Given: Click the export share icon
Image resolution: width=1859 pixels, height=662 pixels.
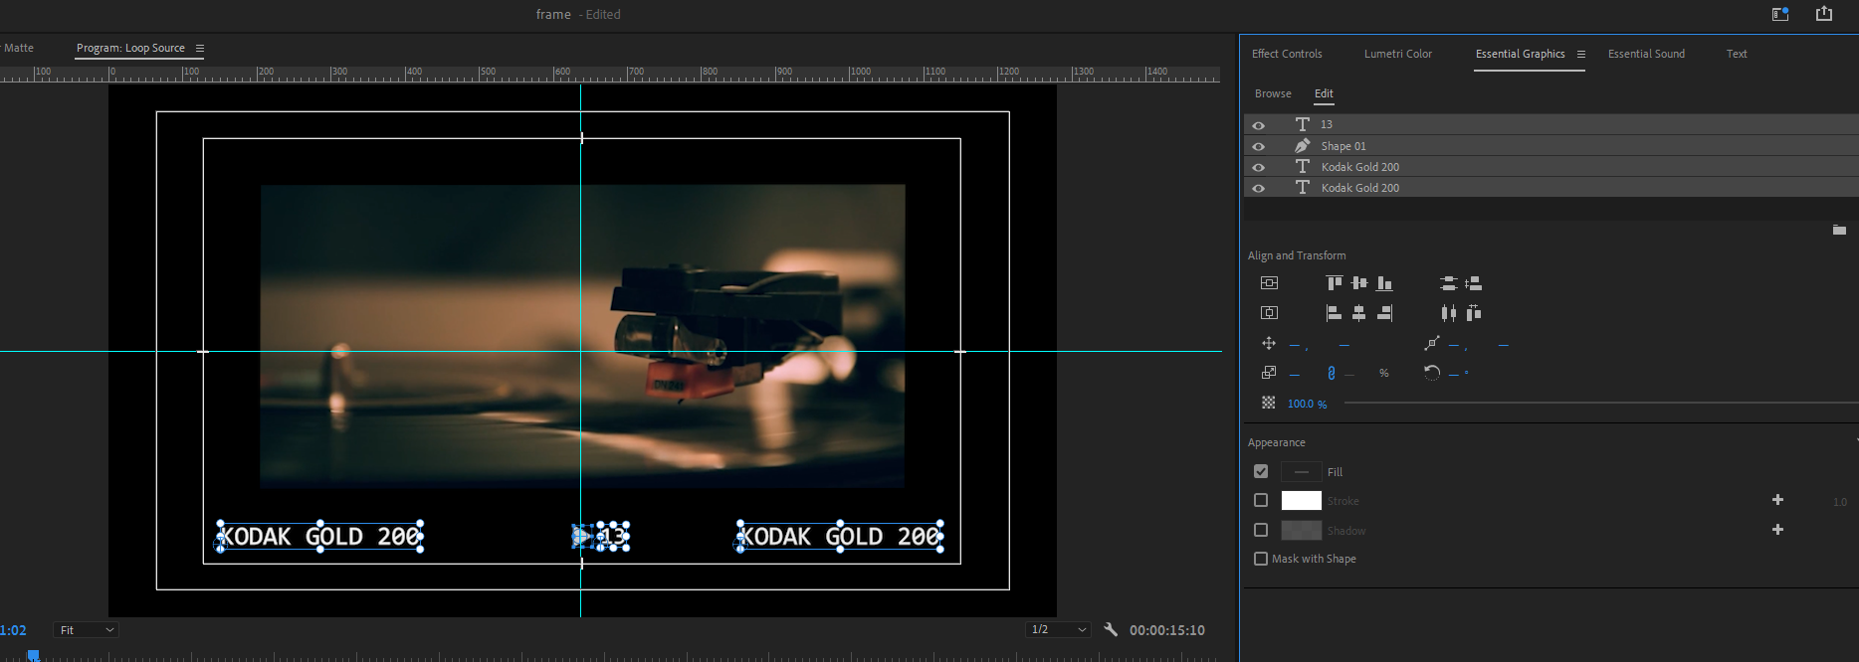Looking at the screenshot, I should click(x=1823, y=14).
